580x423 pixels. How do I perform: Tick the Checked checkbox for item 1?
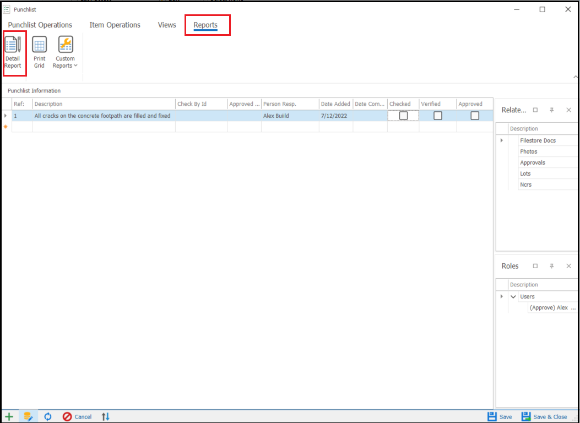(x=403, y=116)
